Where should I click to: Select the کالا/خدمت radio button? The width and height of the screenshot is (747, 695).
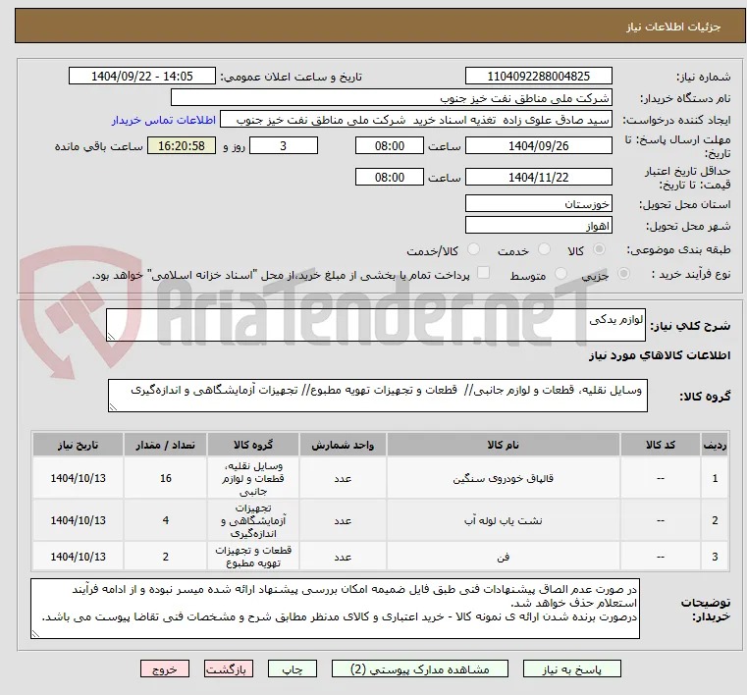tap(473, 249)
